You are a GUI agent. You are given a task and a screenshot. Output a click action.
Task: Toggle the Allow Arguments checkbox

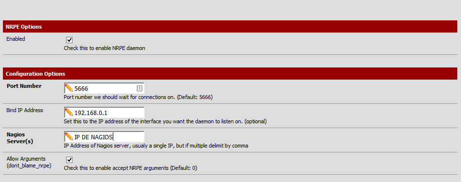click(x=70, y=160)
